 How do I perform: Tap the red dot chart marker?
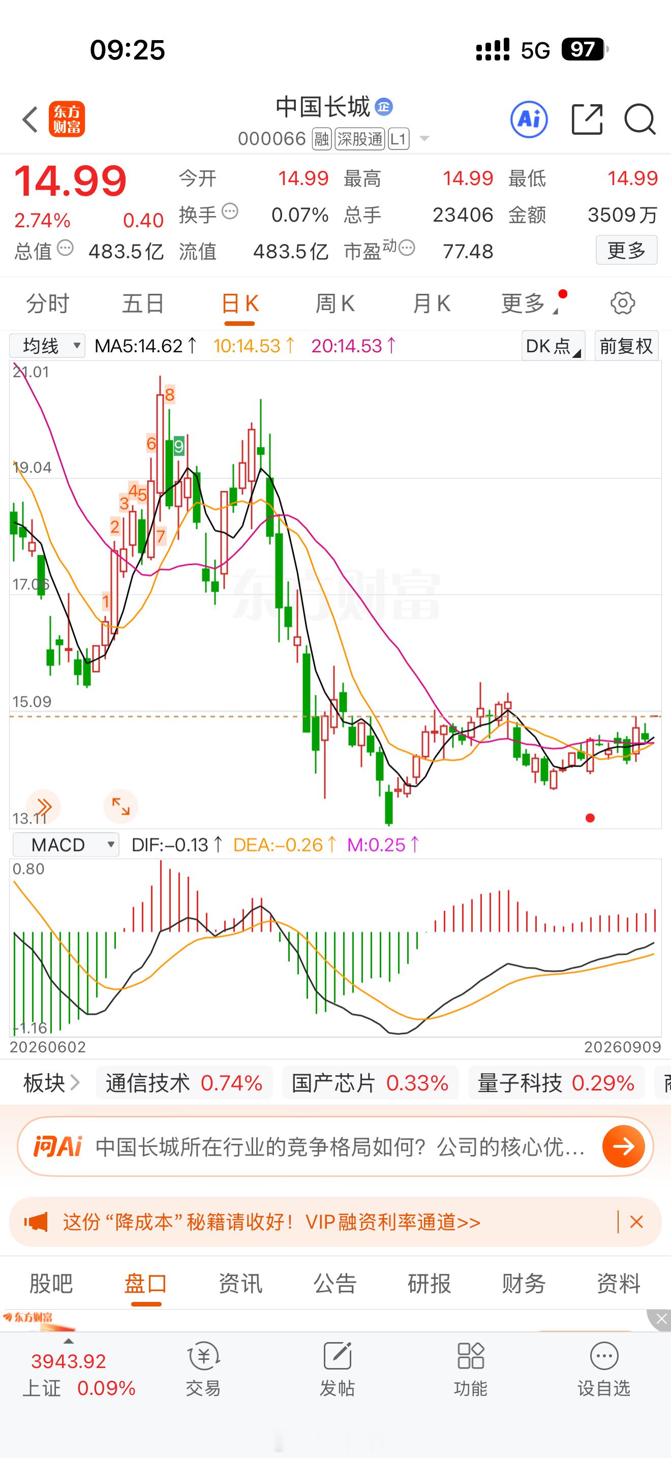coord(590,818)
